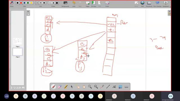Select the blue pen color
180x101 pixels.
pos(24,3)
